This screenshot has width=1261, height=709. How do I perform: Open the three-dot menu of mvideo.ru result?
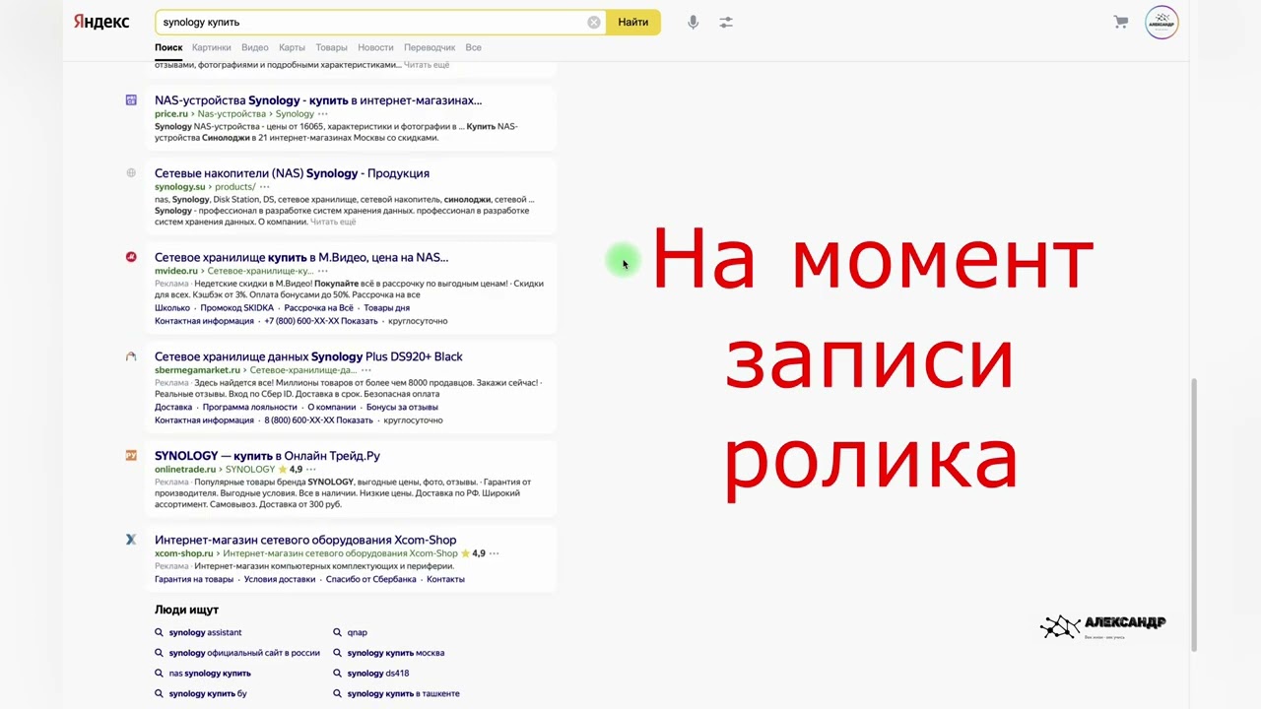point(322,271)
